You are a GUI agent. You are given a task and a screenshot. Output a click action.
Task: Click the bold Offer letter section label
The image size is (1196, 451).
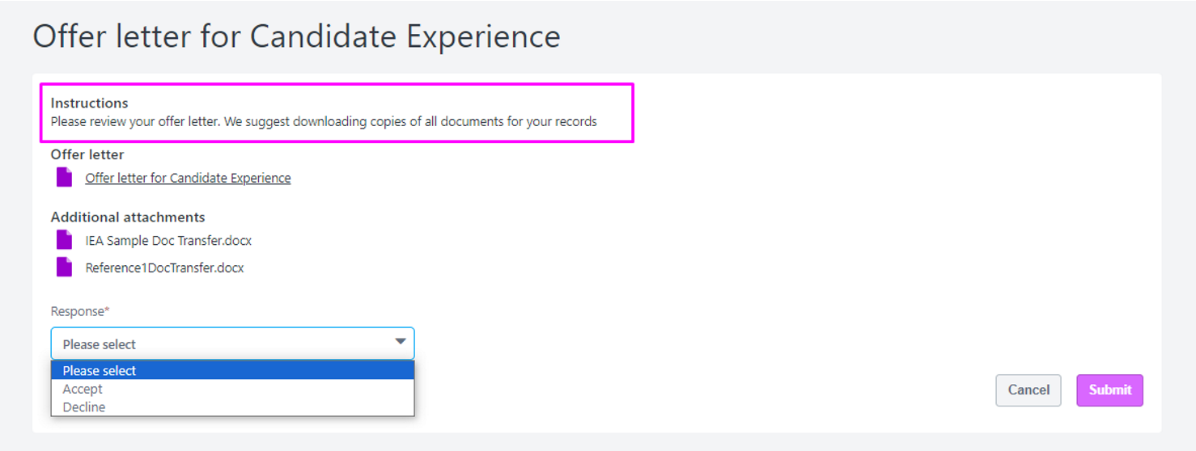(x=87, y=154)
